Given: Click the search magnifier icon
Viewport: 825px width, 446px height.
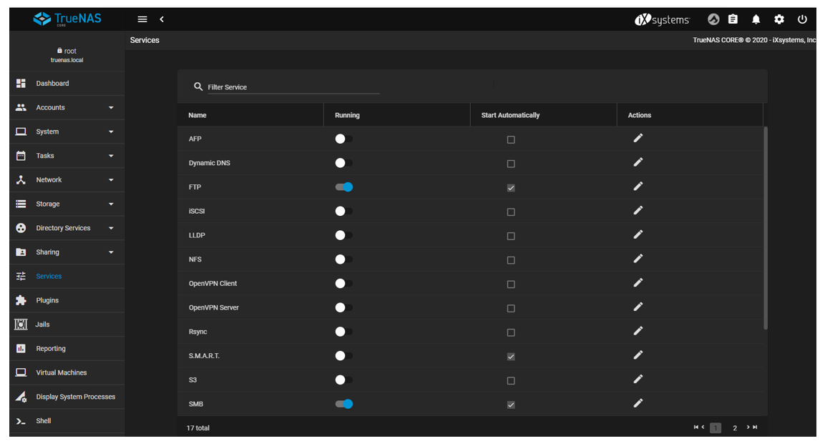Looking at the screenshot, I should tap(197, 86).
